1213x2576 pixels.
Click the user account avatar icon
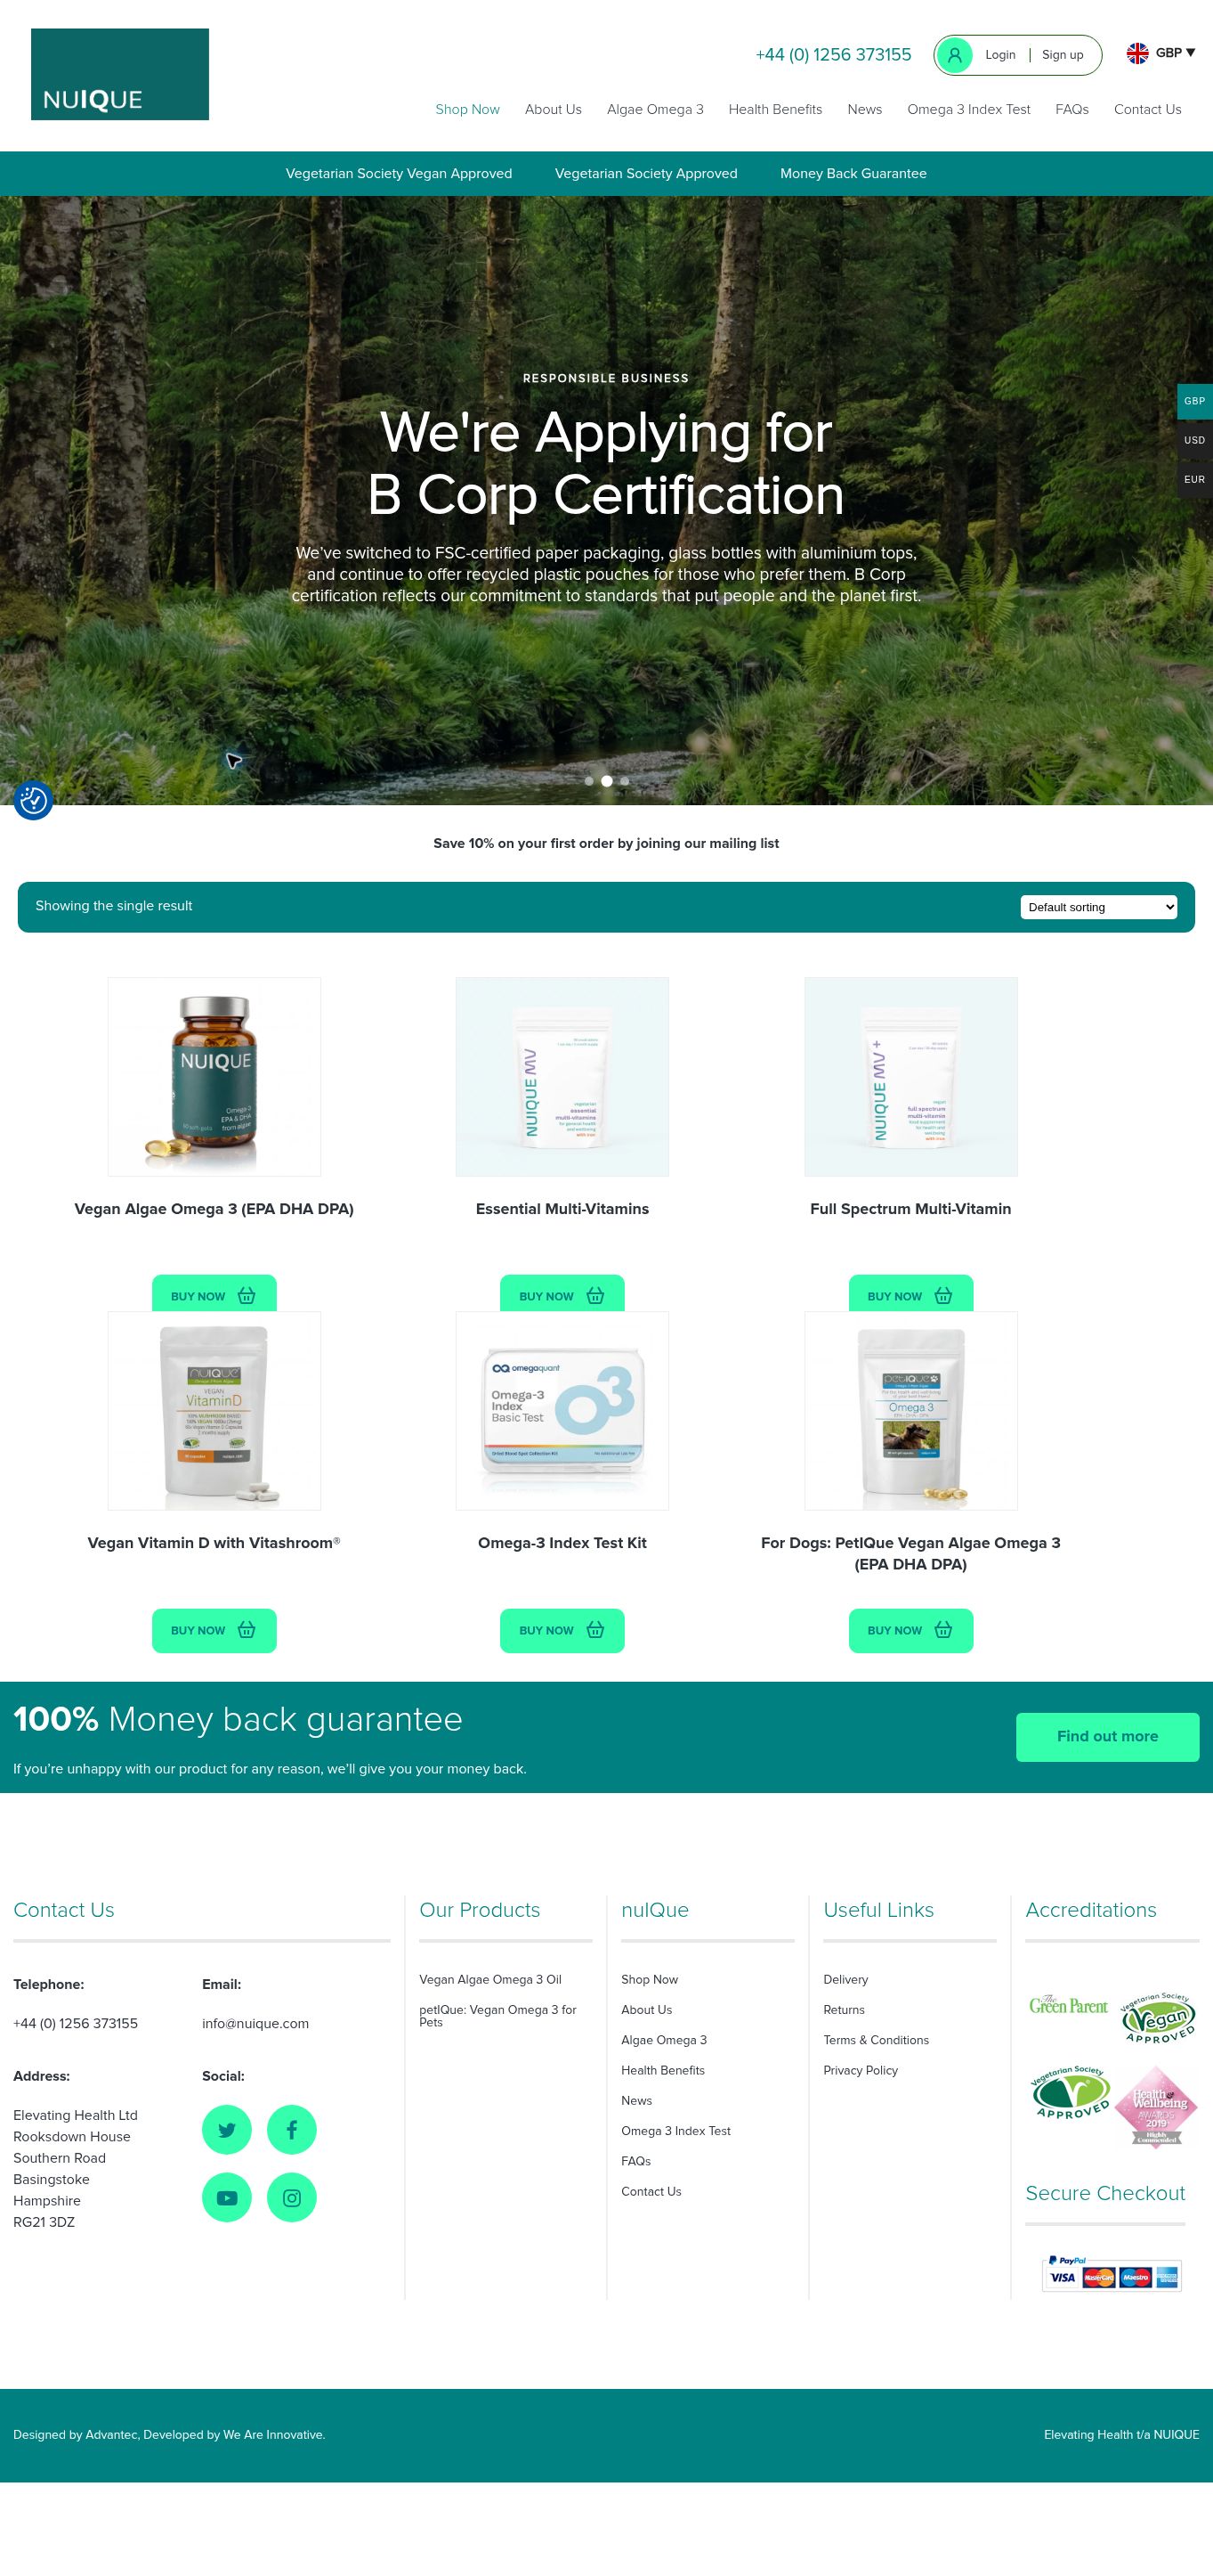click(x=954, y=55)
